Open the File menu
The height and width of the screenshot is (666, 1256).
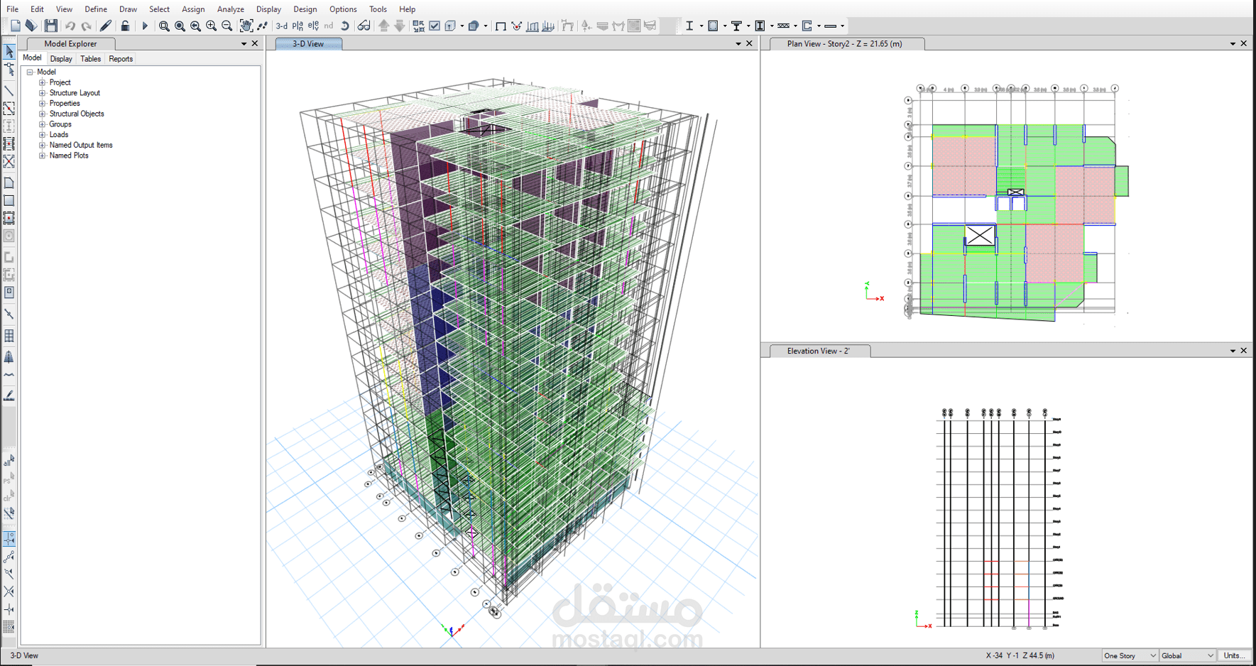[x=13, y=9]
